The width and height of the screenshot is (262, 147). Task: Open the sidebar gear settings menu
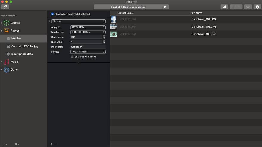(x=17, y=144)
